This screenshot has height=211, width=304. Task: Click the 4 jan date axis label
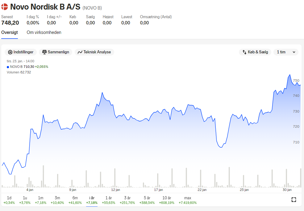coord(30,190)
